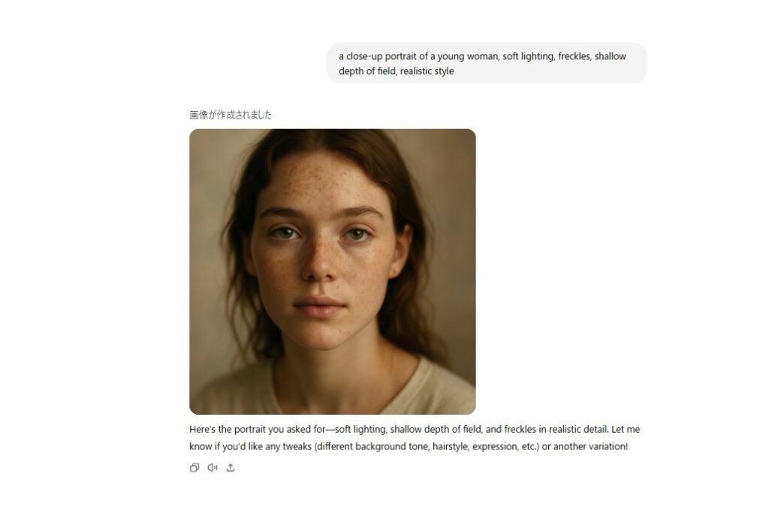Click "close-up portrait" words in the prompt
Viewport: 769px width, 510px height.
[381, 56]
